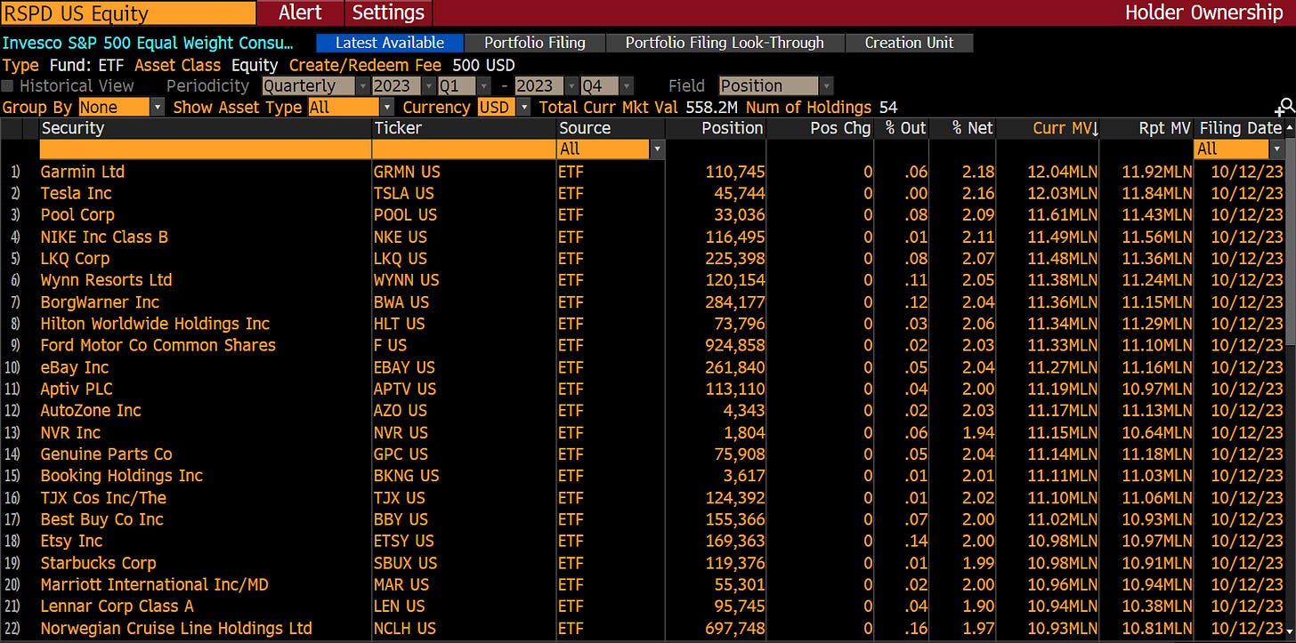Select the Garmin Ltd row
This screenshot has height=643, width=1296.
click(643, 172)
